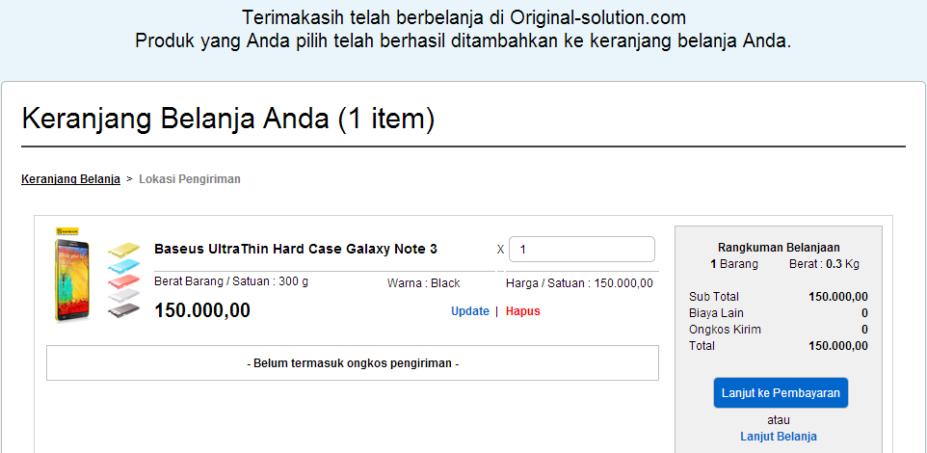Remove item with the Hapus link

(x=522, y=311)
